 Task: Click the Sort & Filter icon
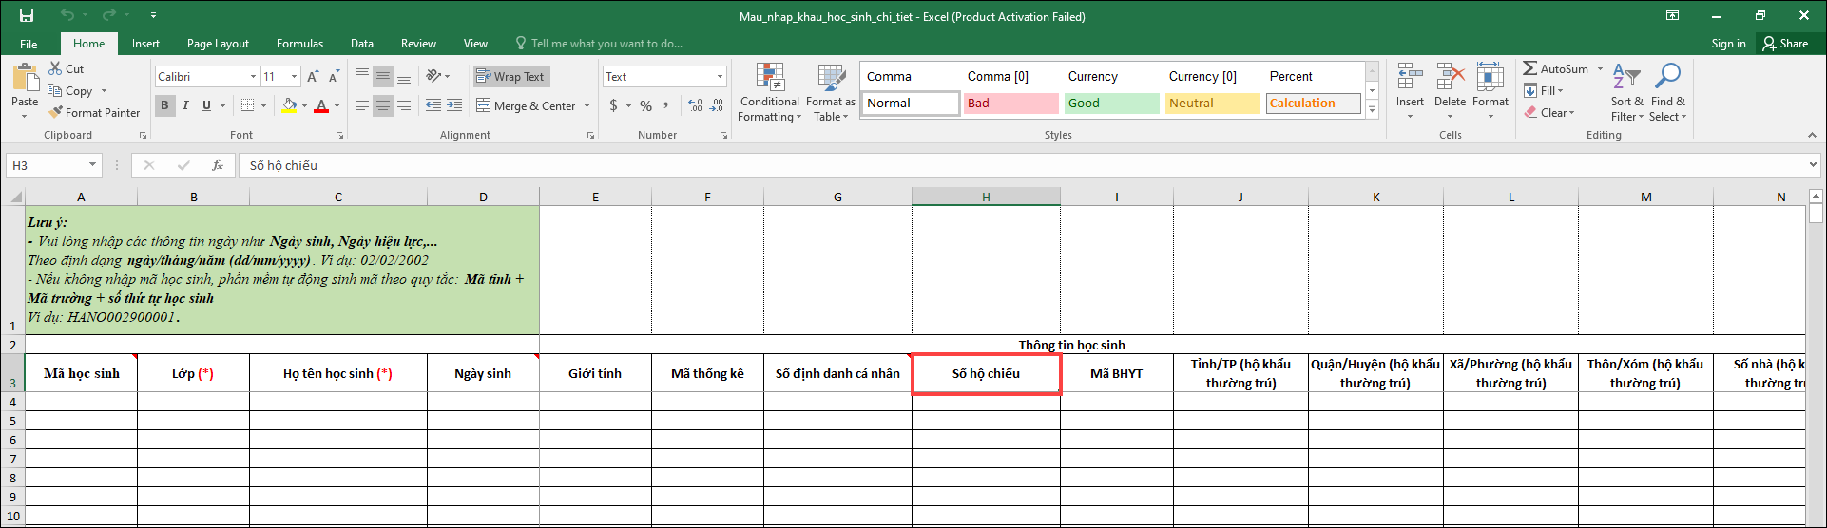(x=1626, y=92)
